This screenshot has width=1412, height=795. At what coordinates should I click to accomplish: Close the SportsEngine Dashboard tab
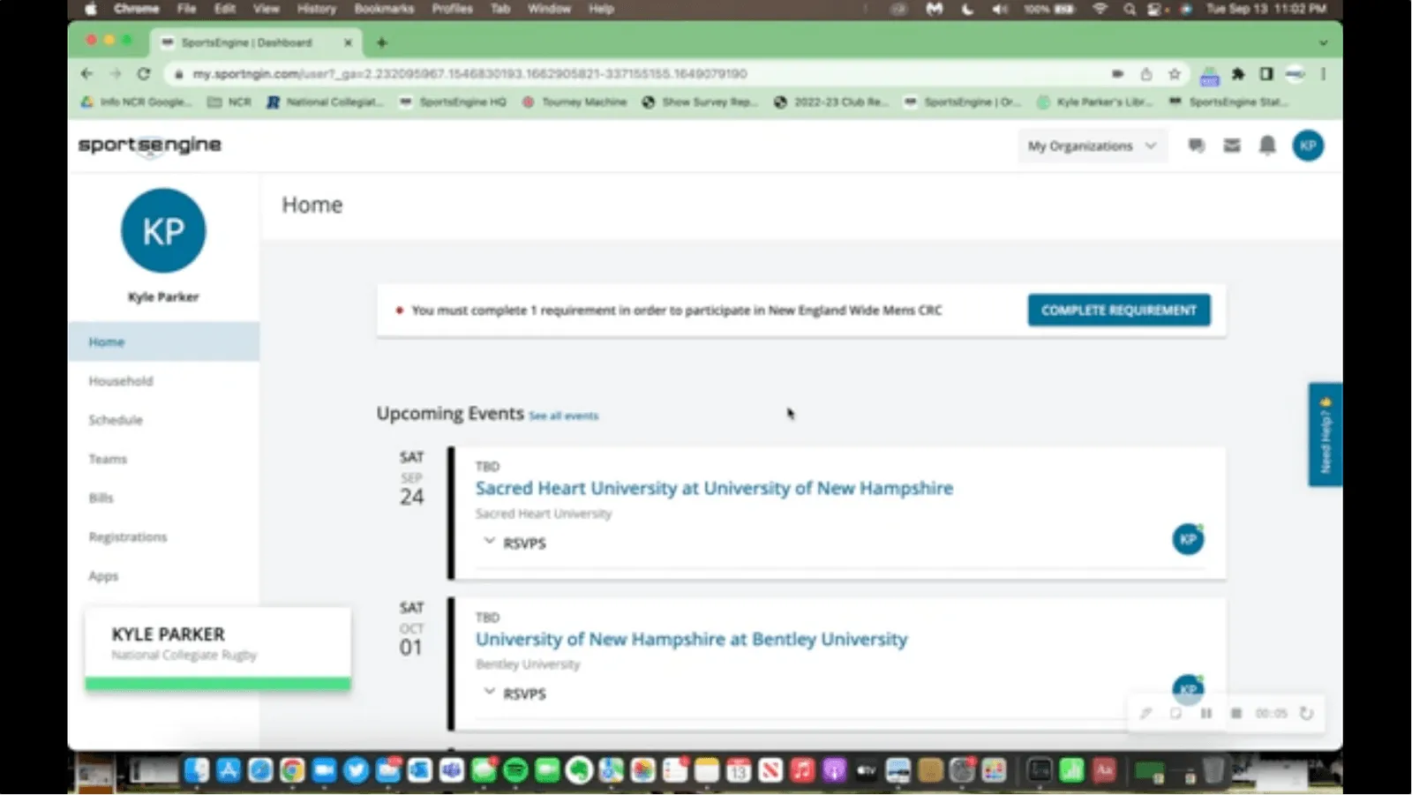(x=348, y=42)
